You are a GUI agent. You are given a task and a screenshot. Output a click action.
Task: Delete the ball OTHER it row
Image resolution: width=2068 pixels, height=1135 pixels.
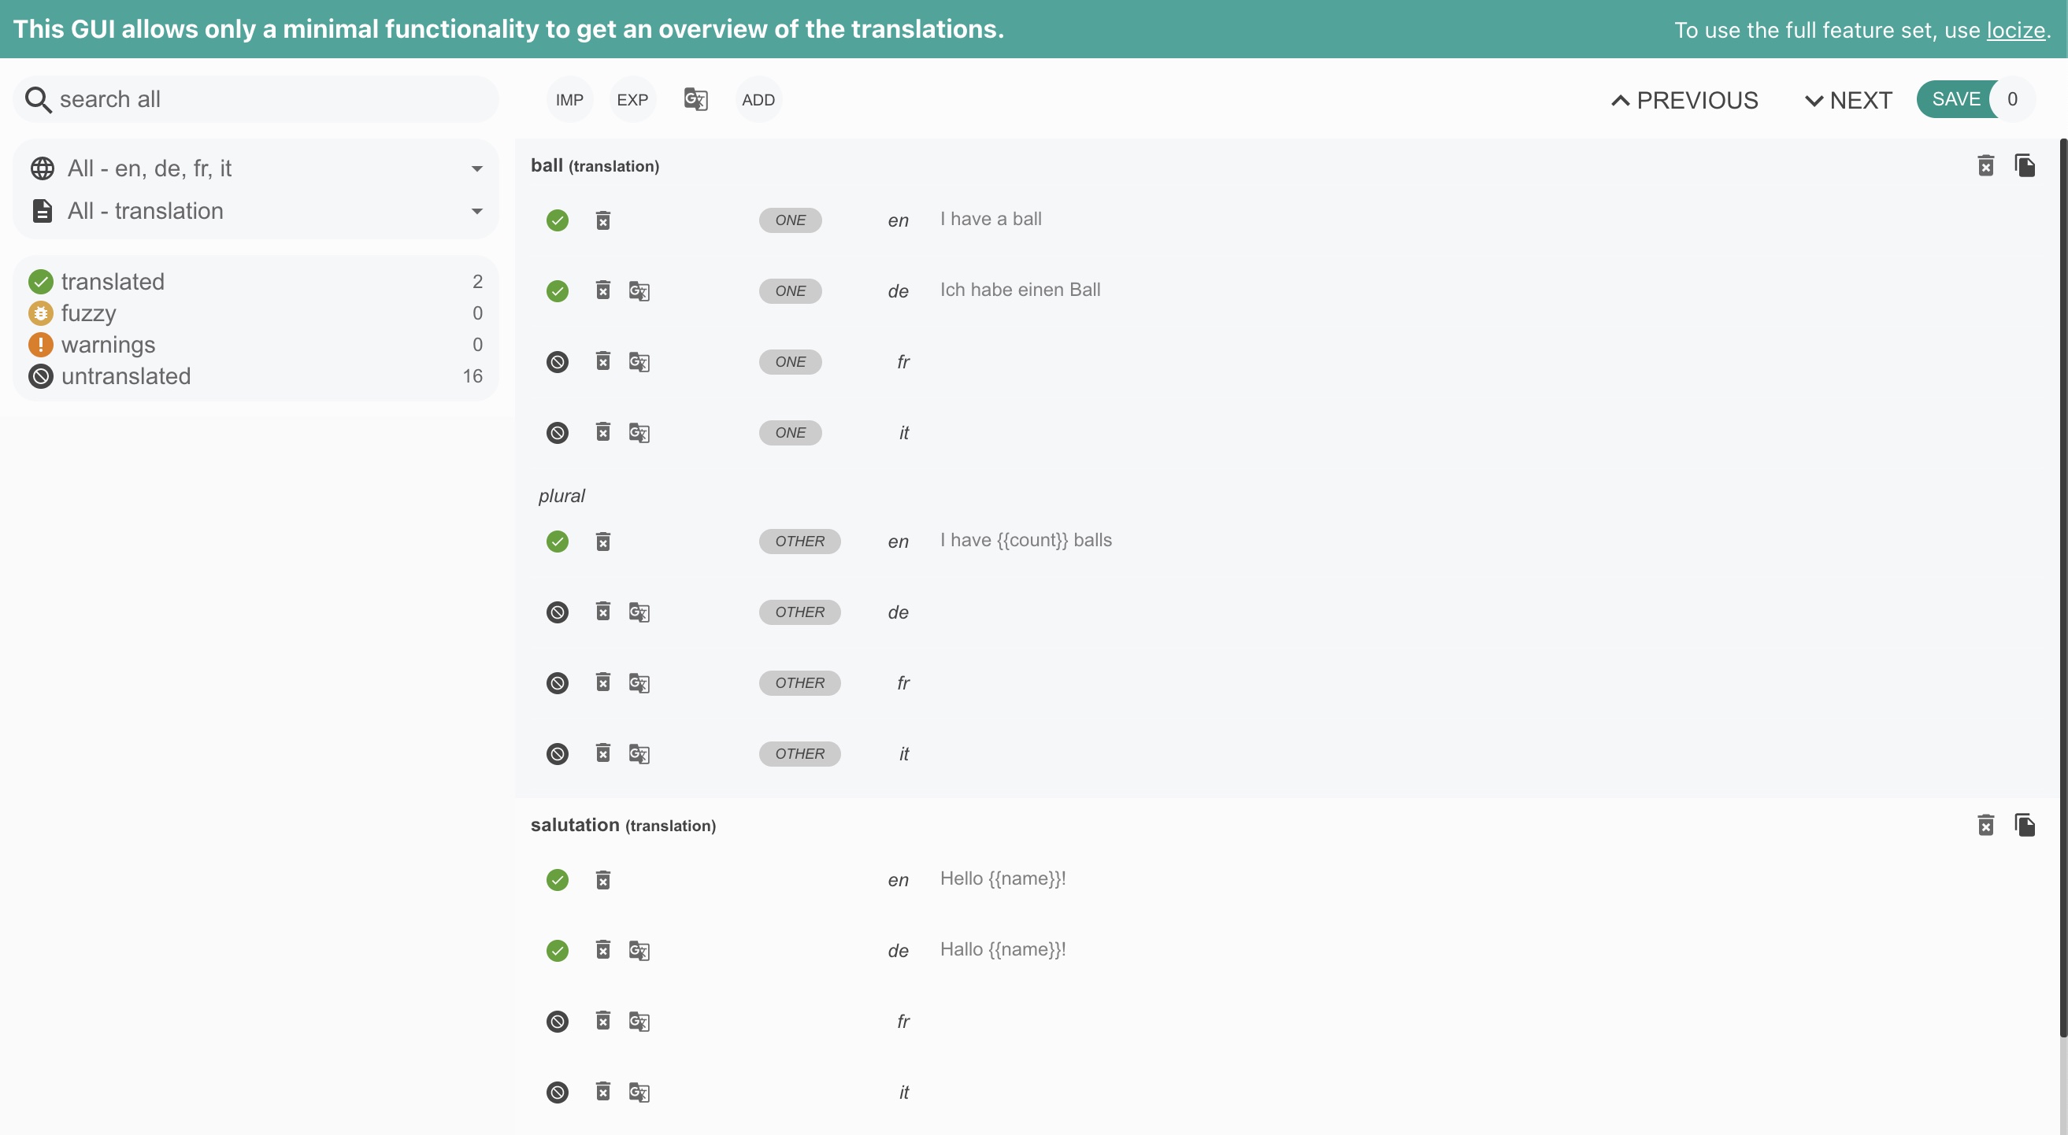point(603,753)
